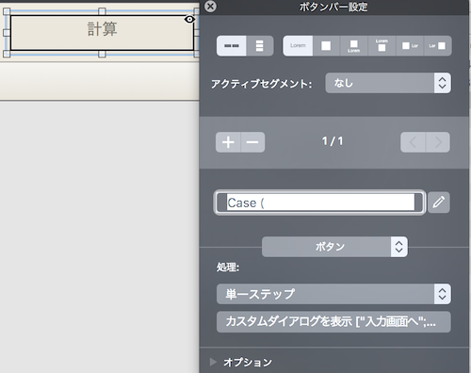The width and height of the screenshot is (471, 373).
Task: Close the ボタンバー設定 panel
Action: click(210, 7)
